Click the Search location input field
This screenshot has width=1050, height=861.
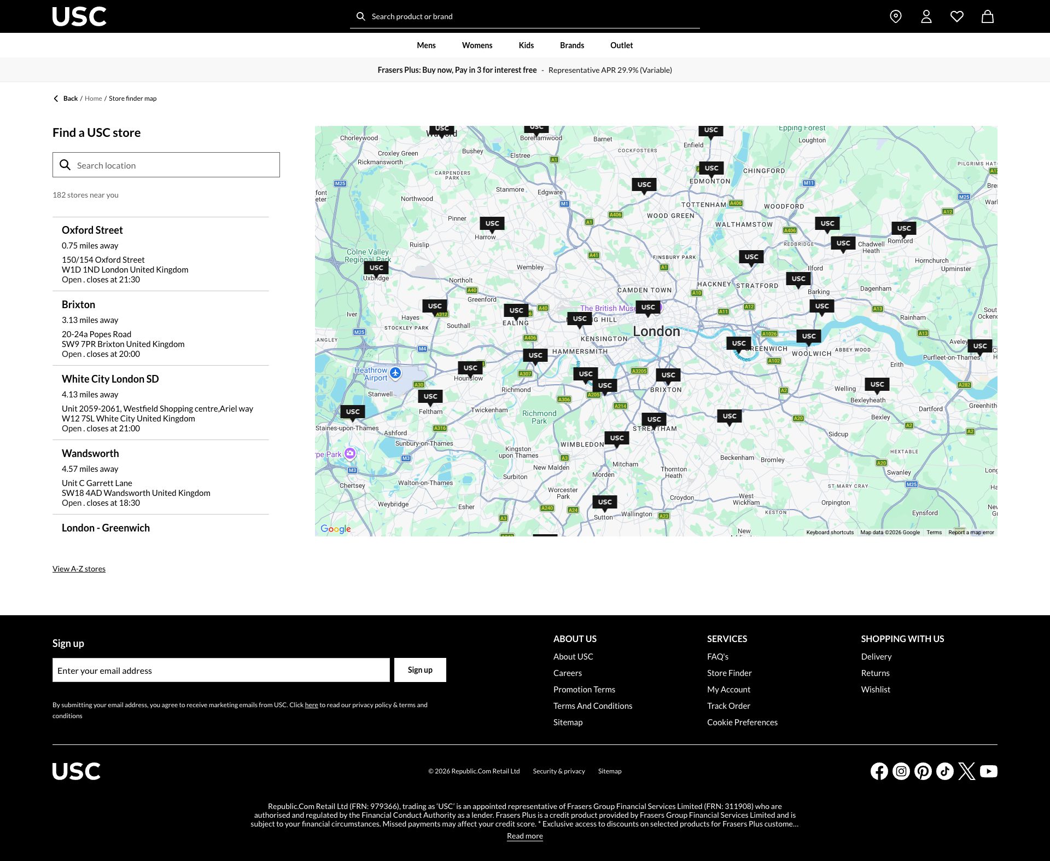[166, 165]
